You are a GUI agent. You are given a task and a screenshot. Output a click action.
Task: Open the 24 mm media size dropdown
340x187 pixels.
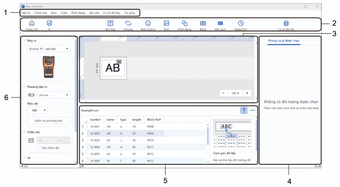pyautogui.click(x=53, y=95)
